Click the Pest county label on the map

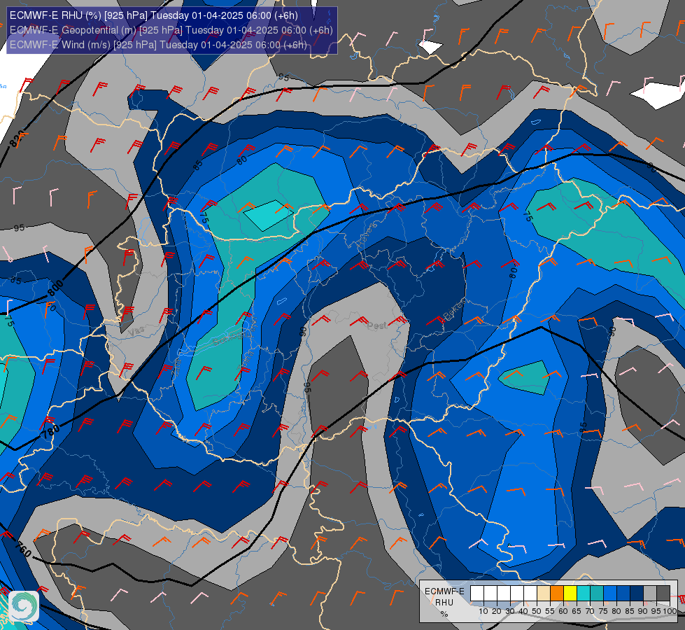pyautogui.click(x=377, y=325)
